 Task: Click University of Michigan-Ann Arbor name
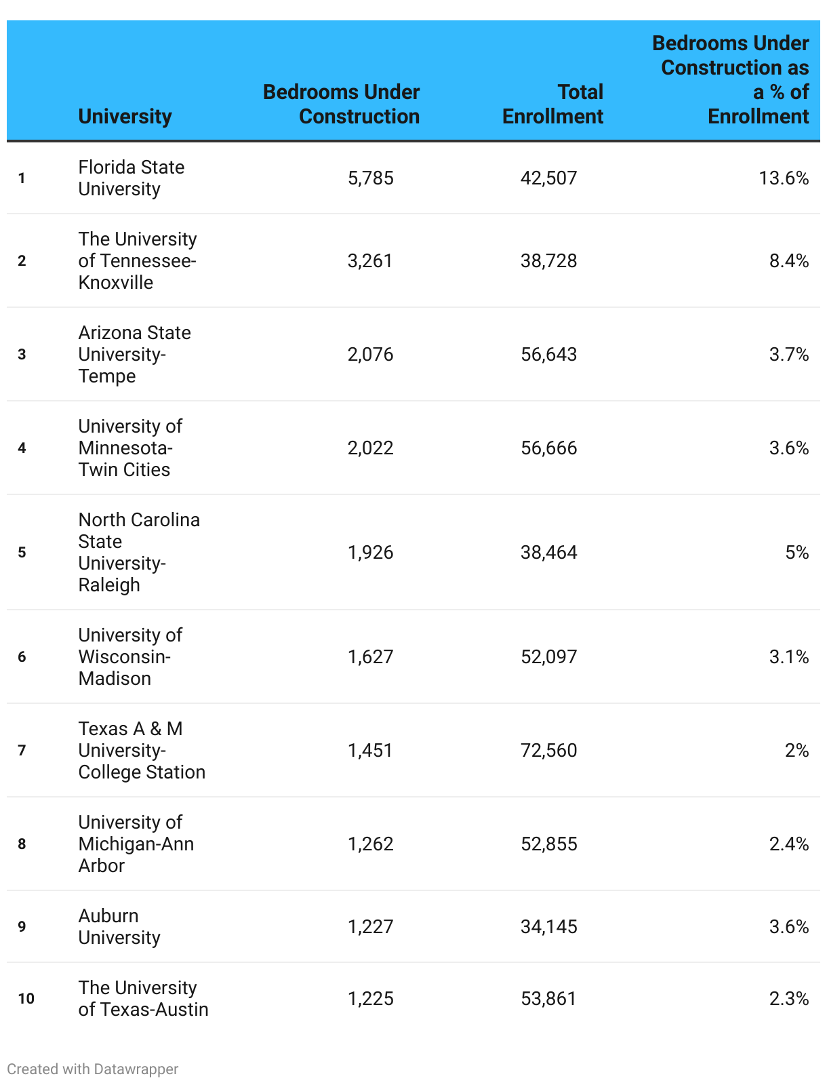point(136,844)
